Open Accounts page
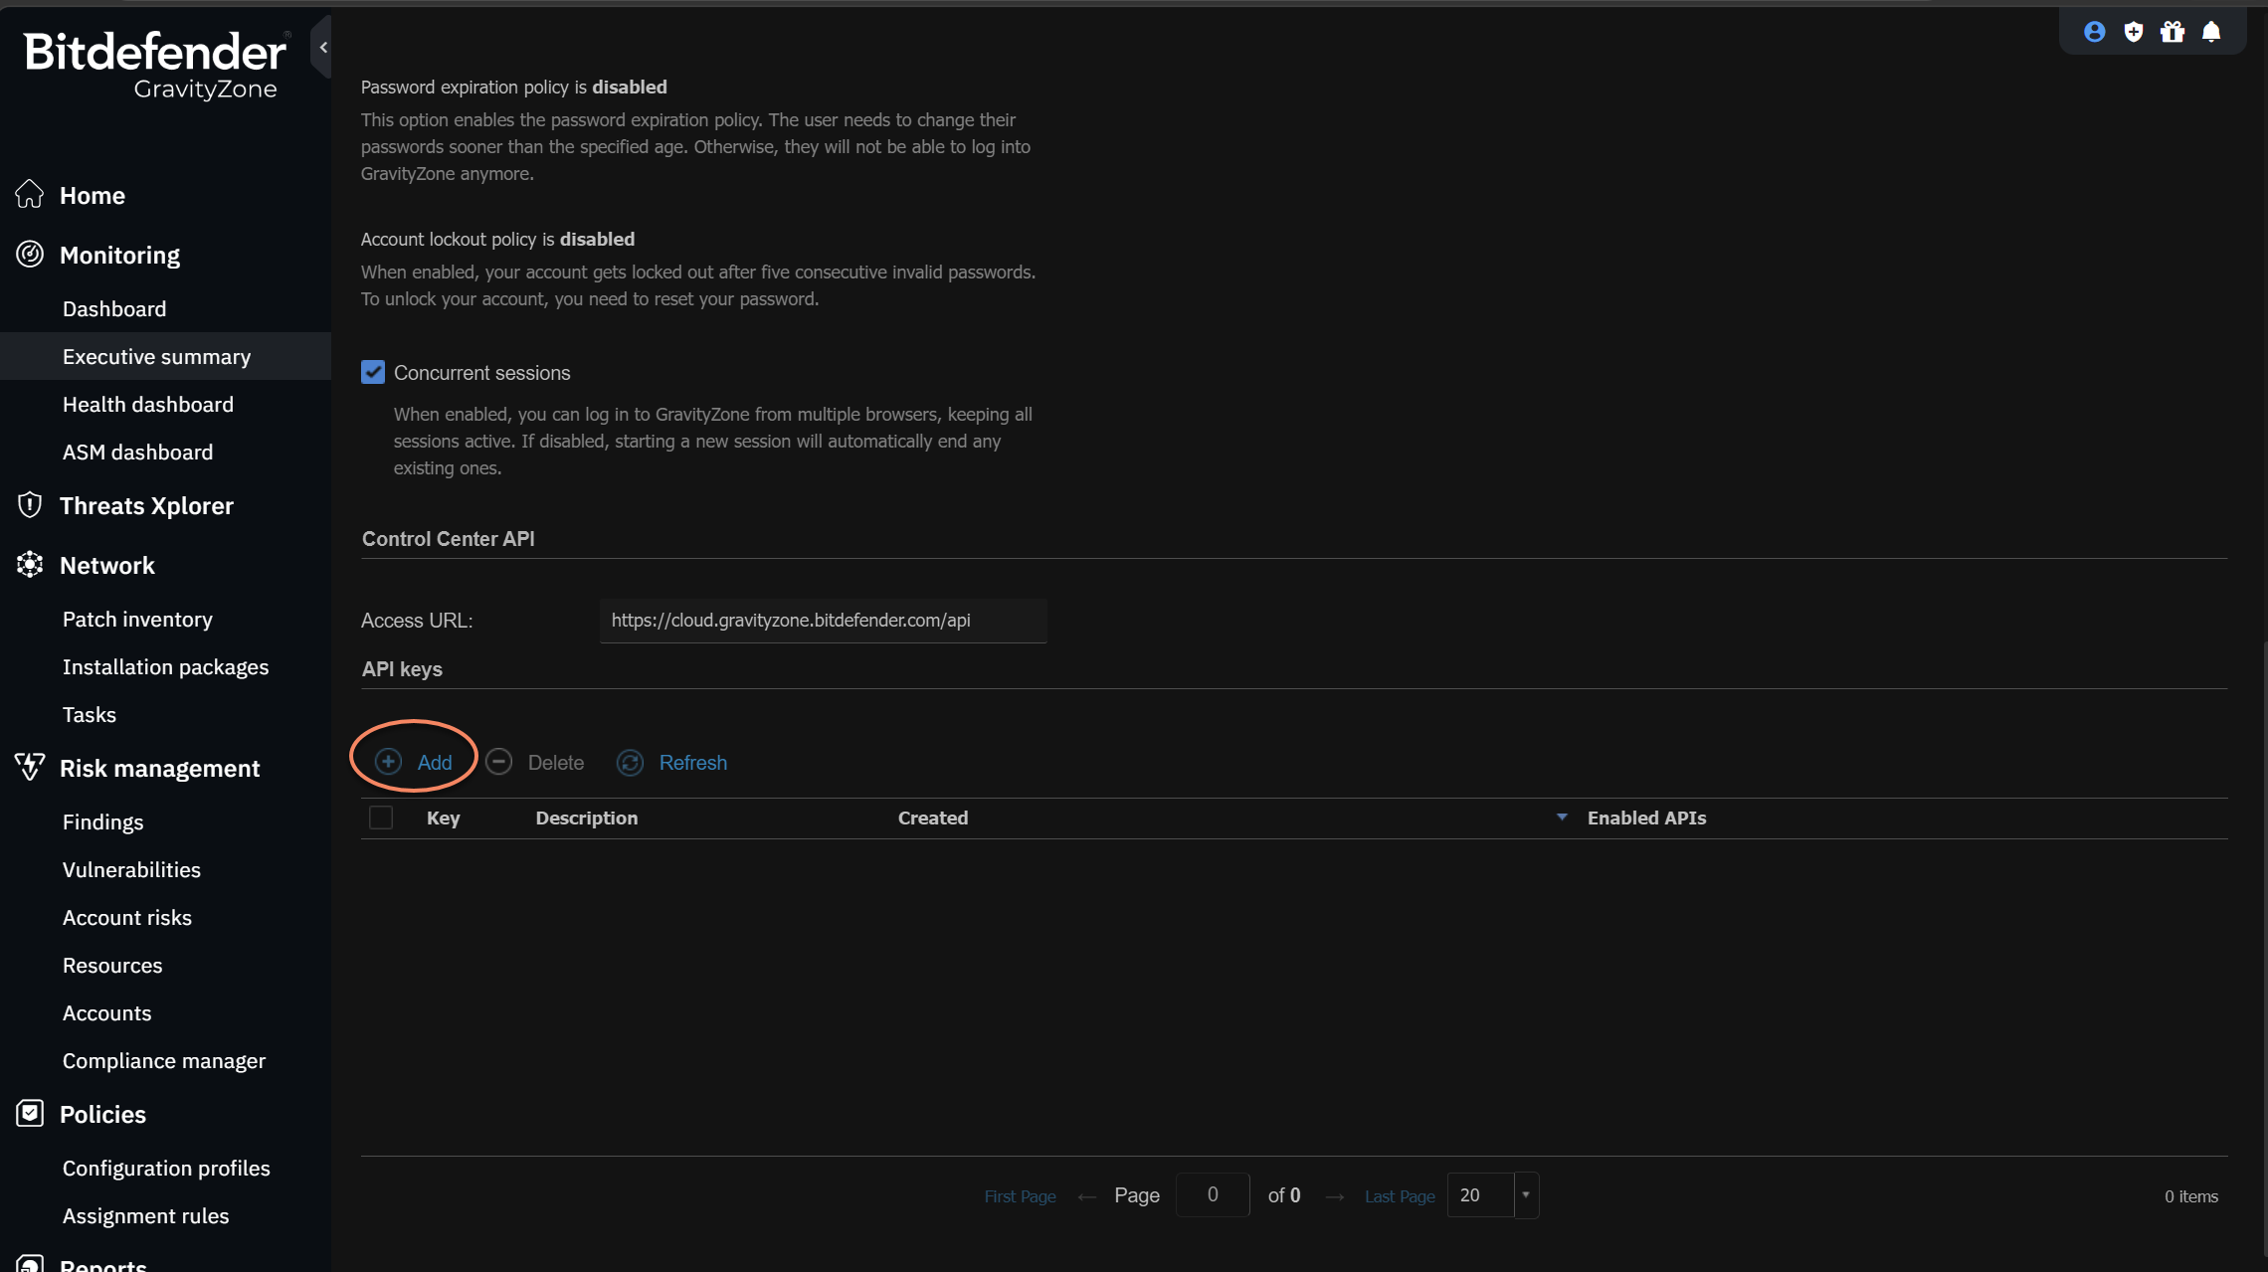2268x1272 pixels. tap(106, 1012)
